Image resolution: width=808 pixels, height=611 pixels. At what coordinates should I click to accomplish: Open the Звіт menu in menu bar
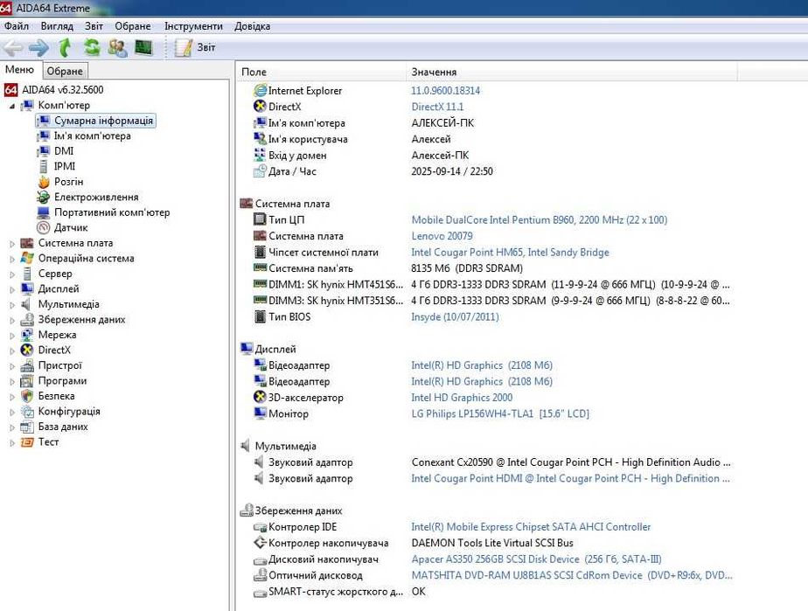tap(94, 25)
